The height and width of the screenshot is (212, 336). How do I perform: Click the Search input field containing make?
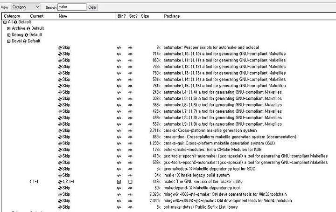pyautogui.click(x=72, y=7)
